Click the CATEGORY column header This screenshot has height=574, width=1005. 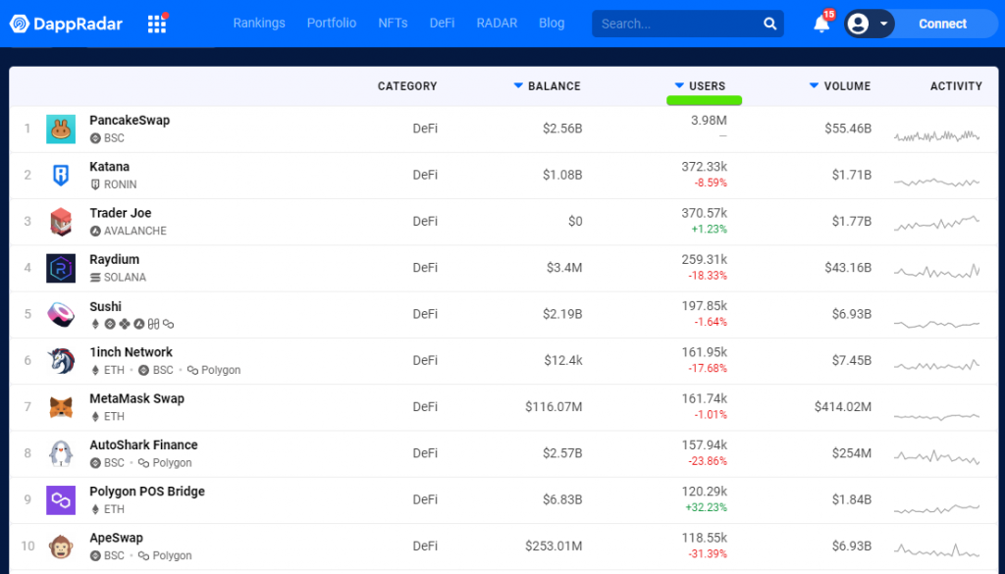[407, 86]
